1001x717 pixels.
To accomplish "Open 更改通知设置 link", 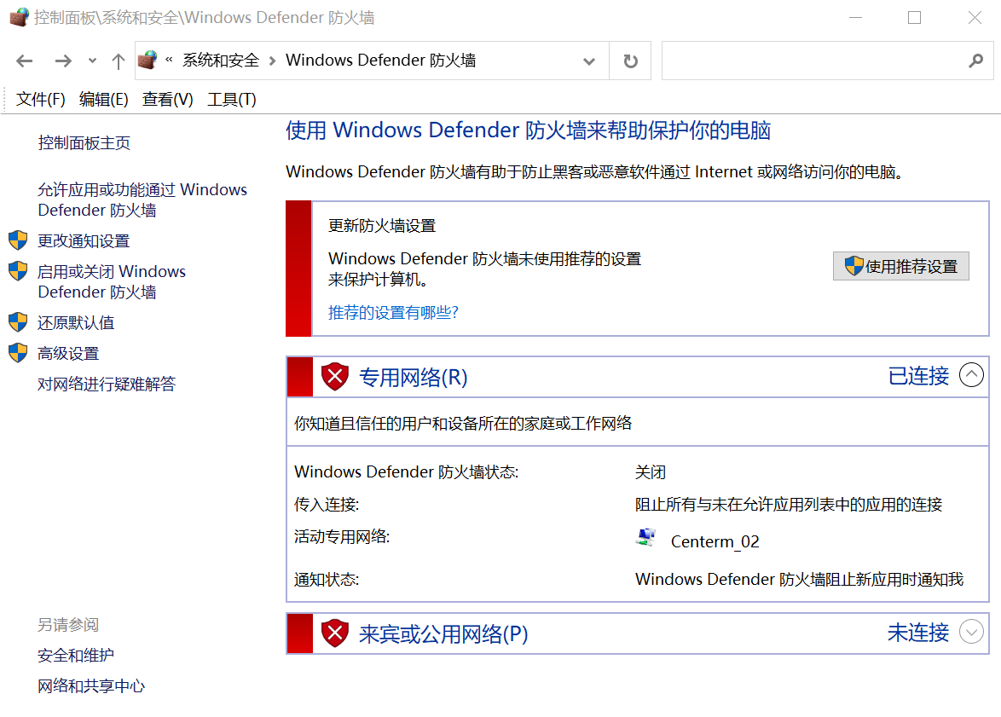I will [x=84, y=240].
